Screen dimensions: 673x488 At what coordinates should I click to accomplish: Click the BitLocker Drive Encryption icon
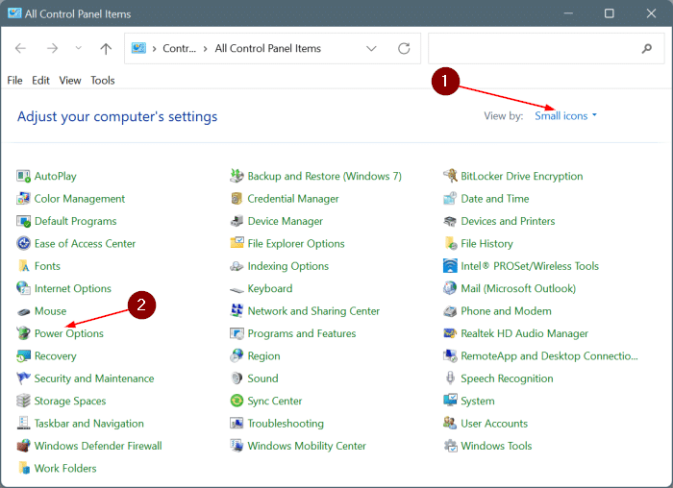point(450,176)
